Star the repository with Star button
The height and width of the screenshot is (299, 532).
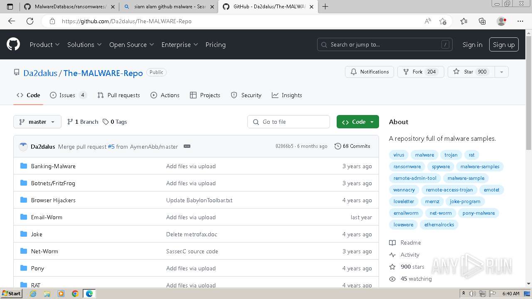(471, 72)
